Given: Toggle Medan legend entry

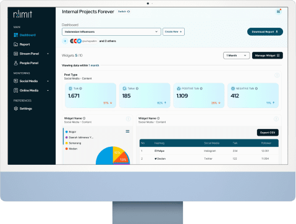Looking at the screenshot, I should click(71, 149).
